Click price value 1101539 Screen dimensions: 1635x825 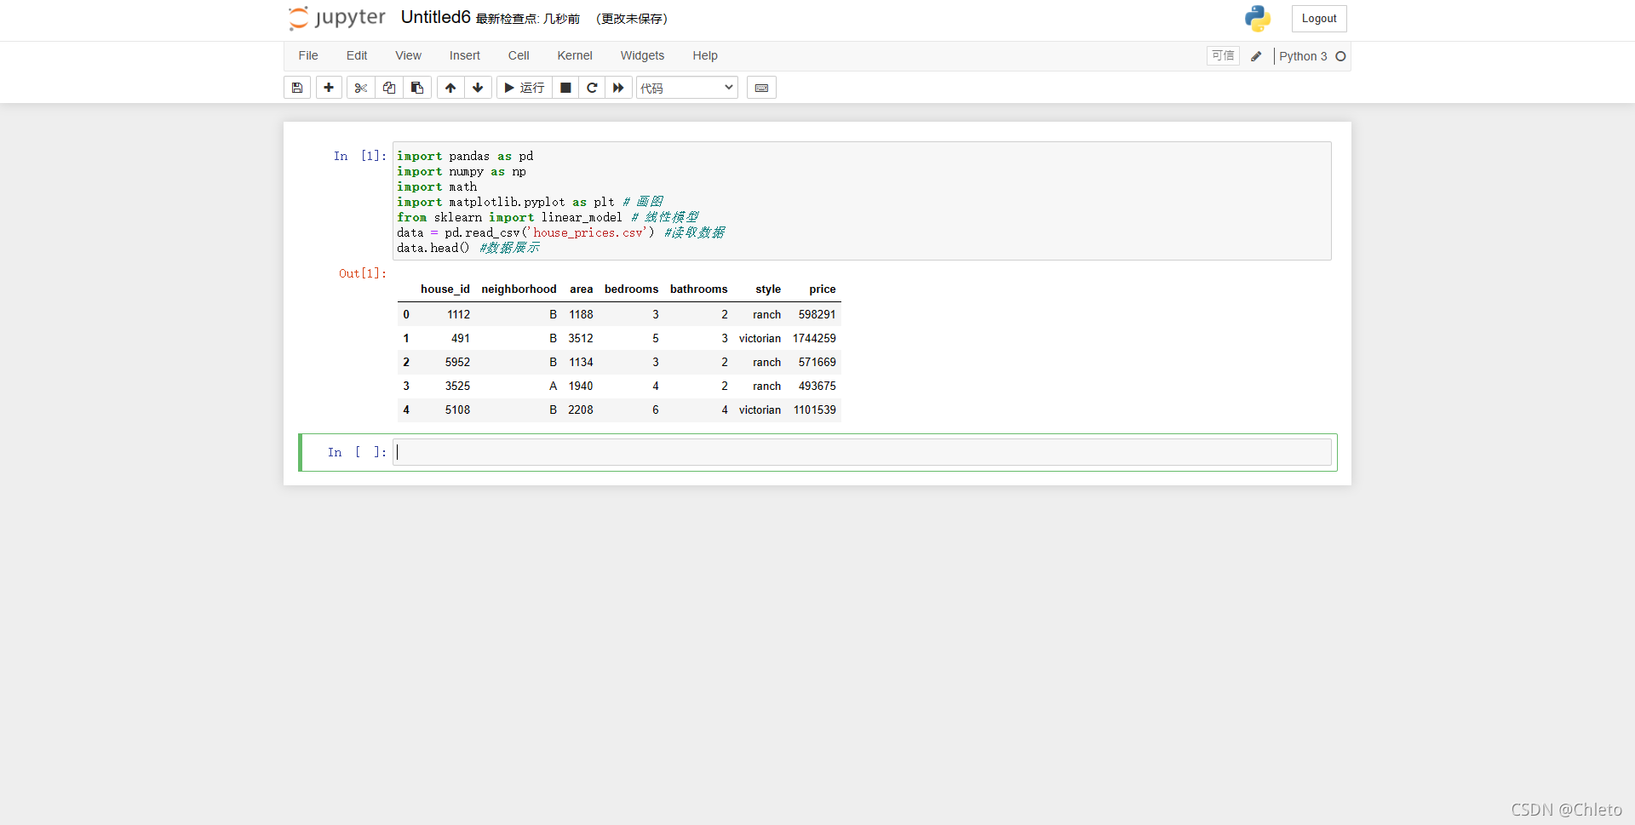point(814,410)
